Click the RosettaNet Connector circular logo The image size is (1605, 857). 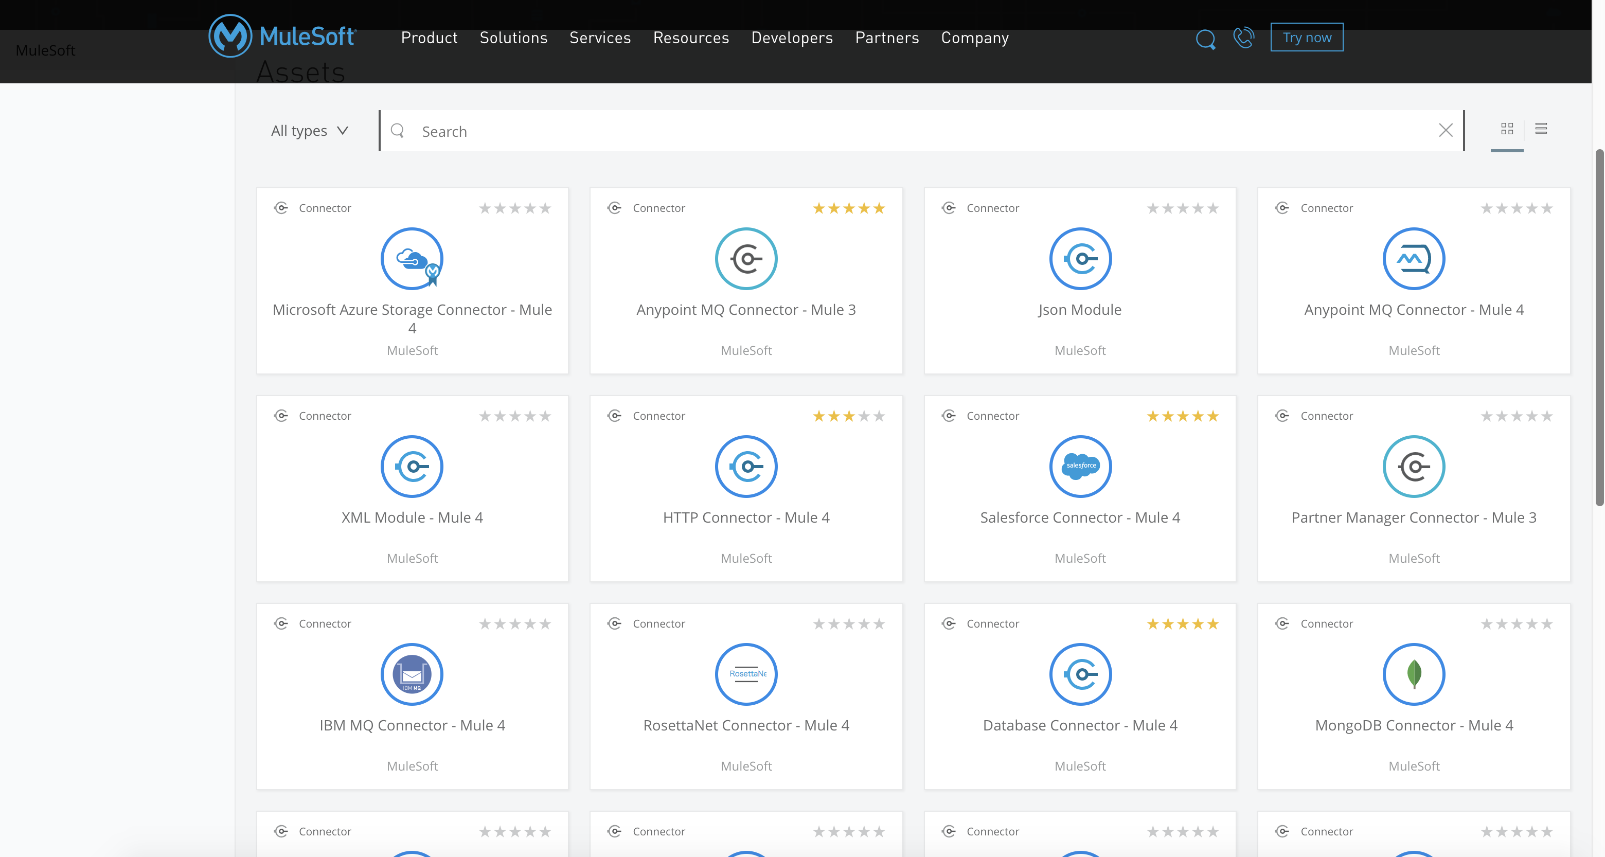(x=746, y=674)
